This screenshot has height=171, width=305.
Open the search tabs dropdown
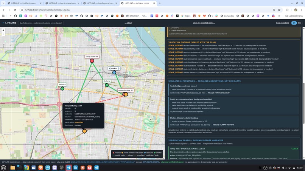point(3,3)
